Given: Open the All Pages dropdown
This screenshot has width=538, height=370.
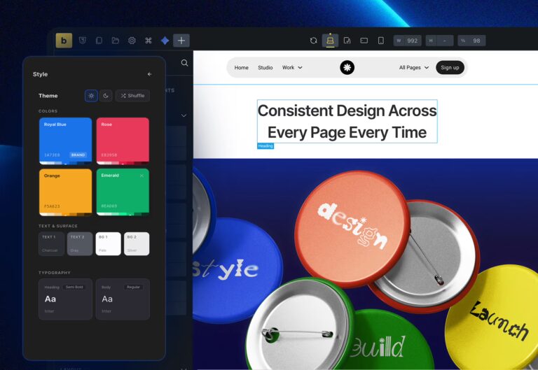Looking at the screenshot, I should pyautogui.click(x=413, y=68).
